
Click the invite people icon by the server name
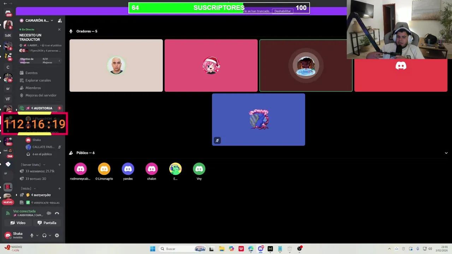pyautogui.click(x=60, y=20)
